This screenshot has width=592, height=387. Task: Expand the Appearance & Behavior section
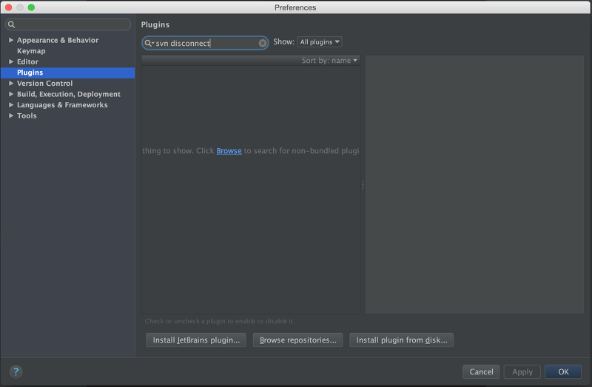click(11, 40)
